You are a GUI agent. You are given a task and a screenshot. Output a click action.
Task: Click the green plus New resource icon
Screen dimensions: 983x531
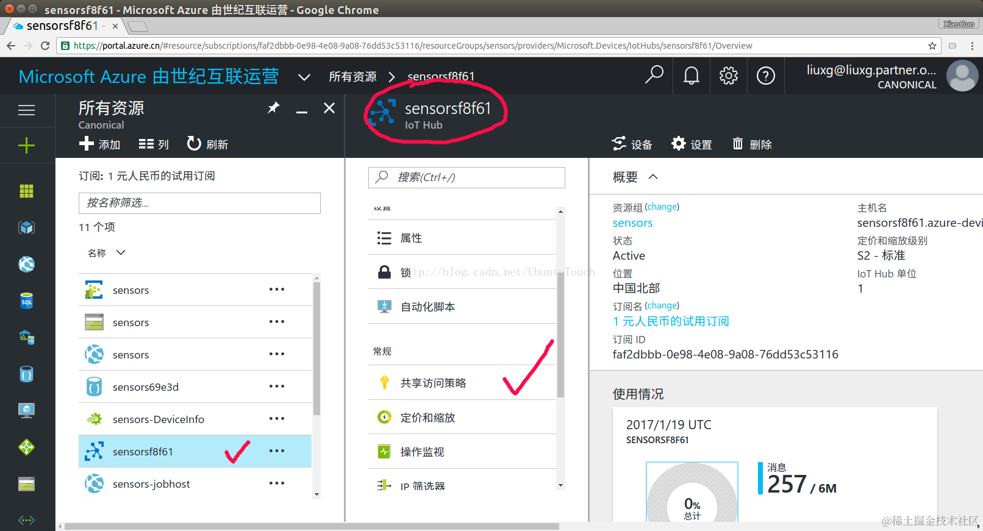click(26, 145)
